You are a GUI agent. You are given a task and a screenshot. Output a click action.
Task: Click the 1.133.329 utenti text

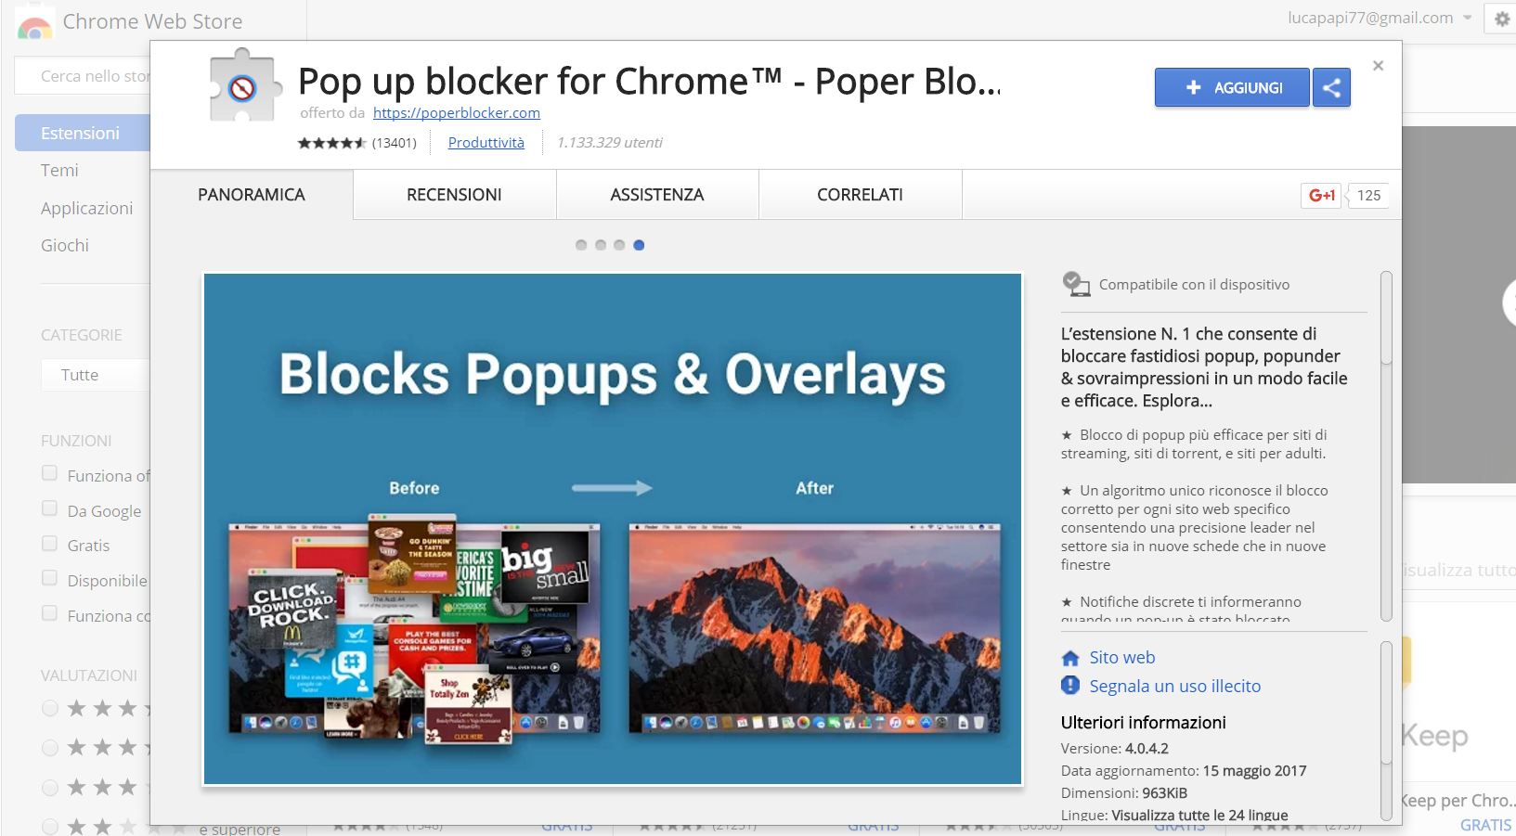click(609, 142)
